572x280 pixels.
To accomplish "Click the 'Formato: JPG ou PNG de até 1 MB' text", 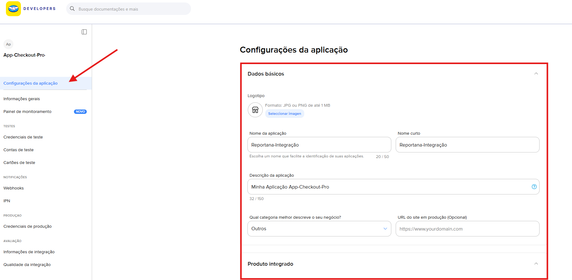I will click(x=298, y=105).
